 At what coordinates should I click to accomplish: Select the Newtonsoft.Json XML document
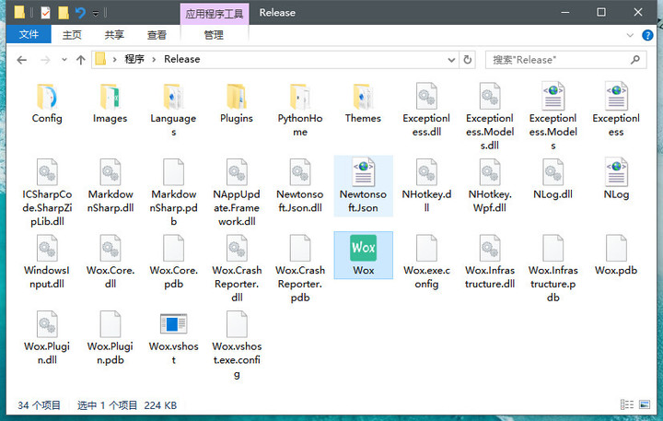[363, 186]
